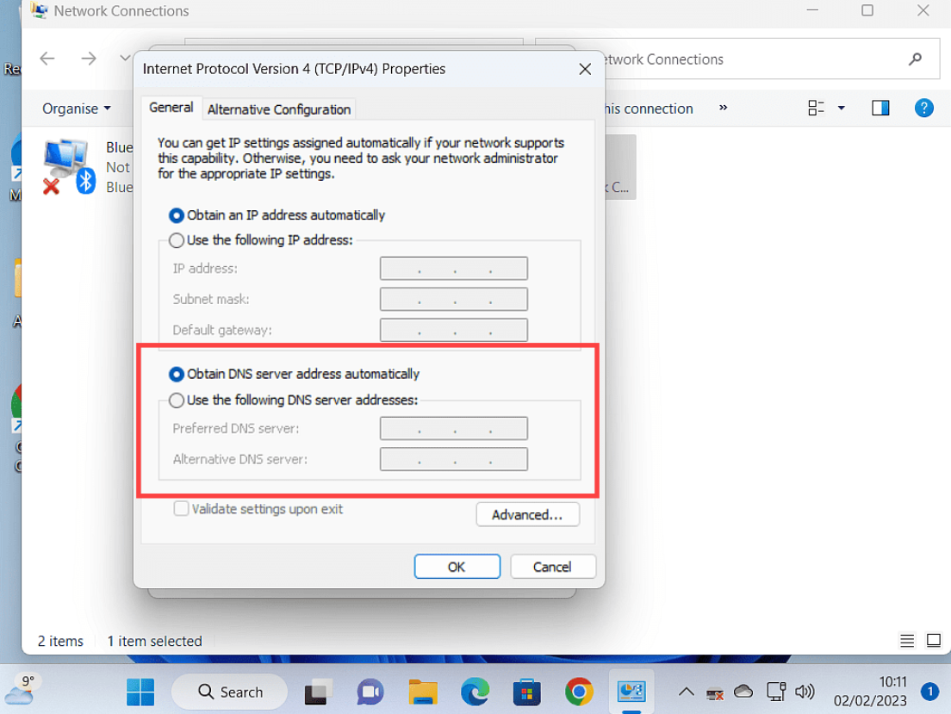The image size is (951, 714).
Task: Click the Back navigation arrow
Action: (47, 58)
